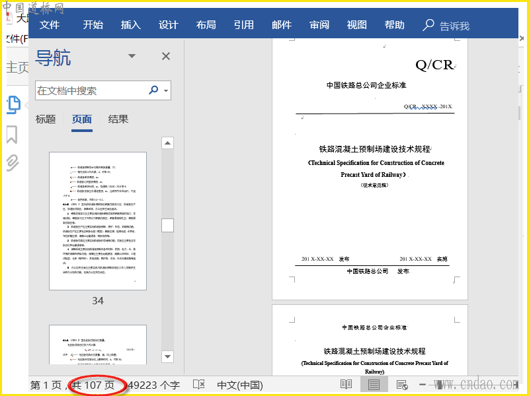
Task: Click the 铁路混凝土预制场建设技术规程 cover title
Action: (375, 149)
